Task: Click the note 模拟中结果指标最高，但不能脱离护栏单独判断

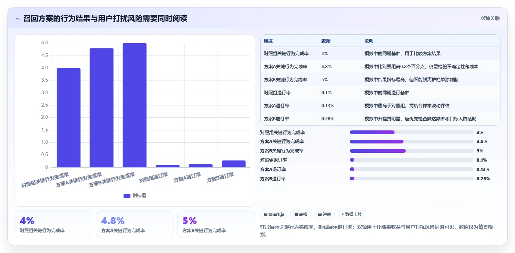Action: click(411, 80)
